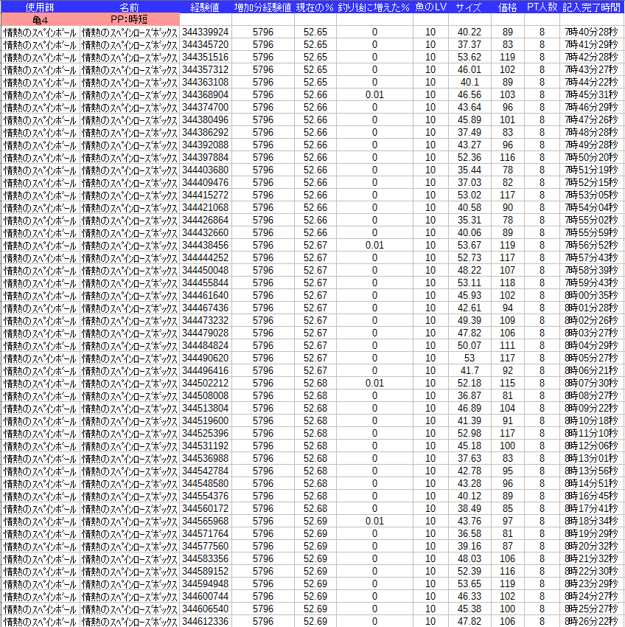The image size is (625, 627).
Task: Click the 経験値 column header
Action: (x=204, y=7)
